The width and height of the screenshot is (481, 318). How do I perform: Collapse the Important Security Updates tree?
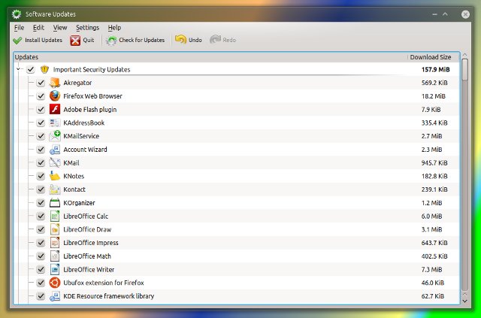(18, 69)
